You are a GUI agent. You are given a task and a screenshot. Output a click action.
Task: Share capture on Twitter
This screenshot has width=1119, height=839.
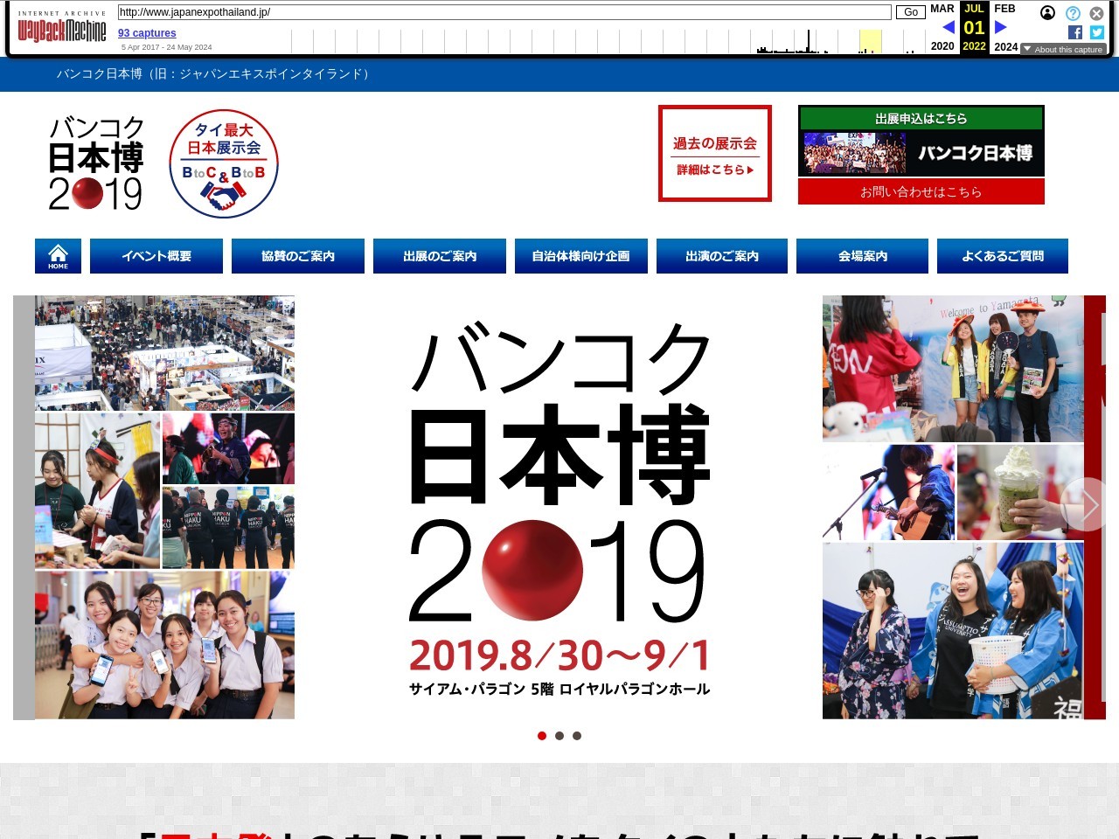click(1097, 32)
